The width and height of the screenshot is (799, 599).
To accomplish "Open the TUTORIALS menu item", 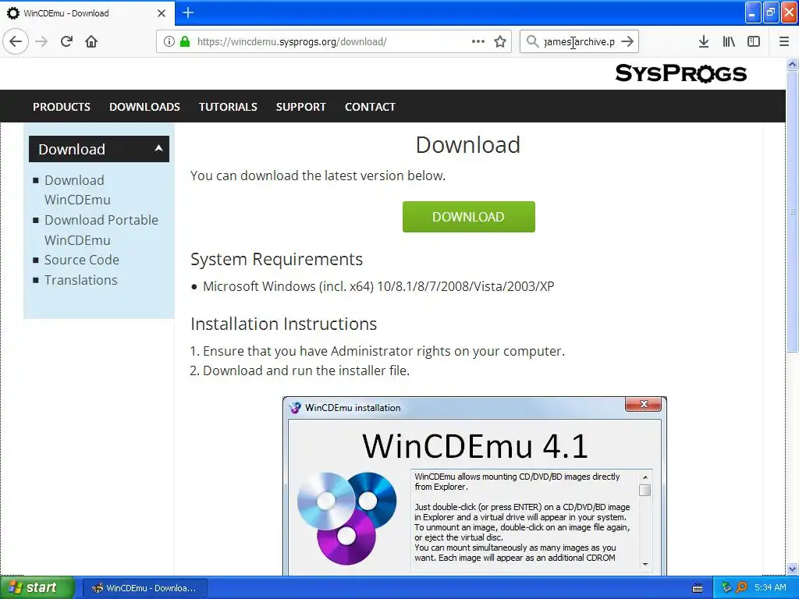I will point(228,106).
